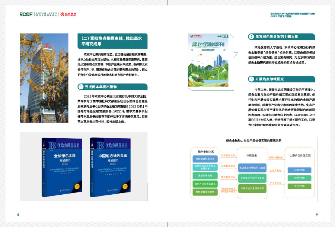
Task: Click the circled number 3 badge
Action: [x=252, y=79]
